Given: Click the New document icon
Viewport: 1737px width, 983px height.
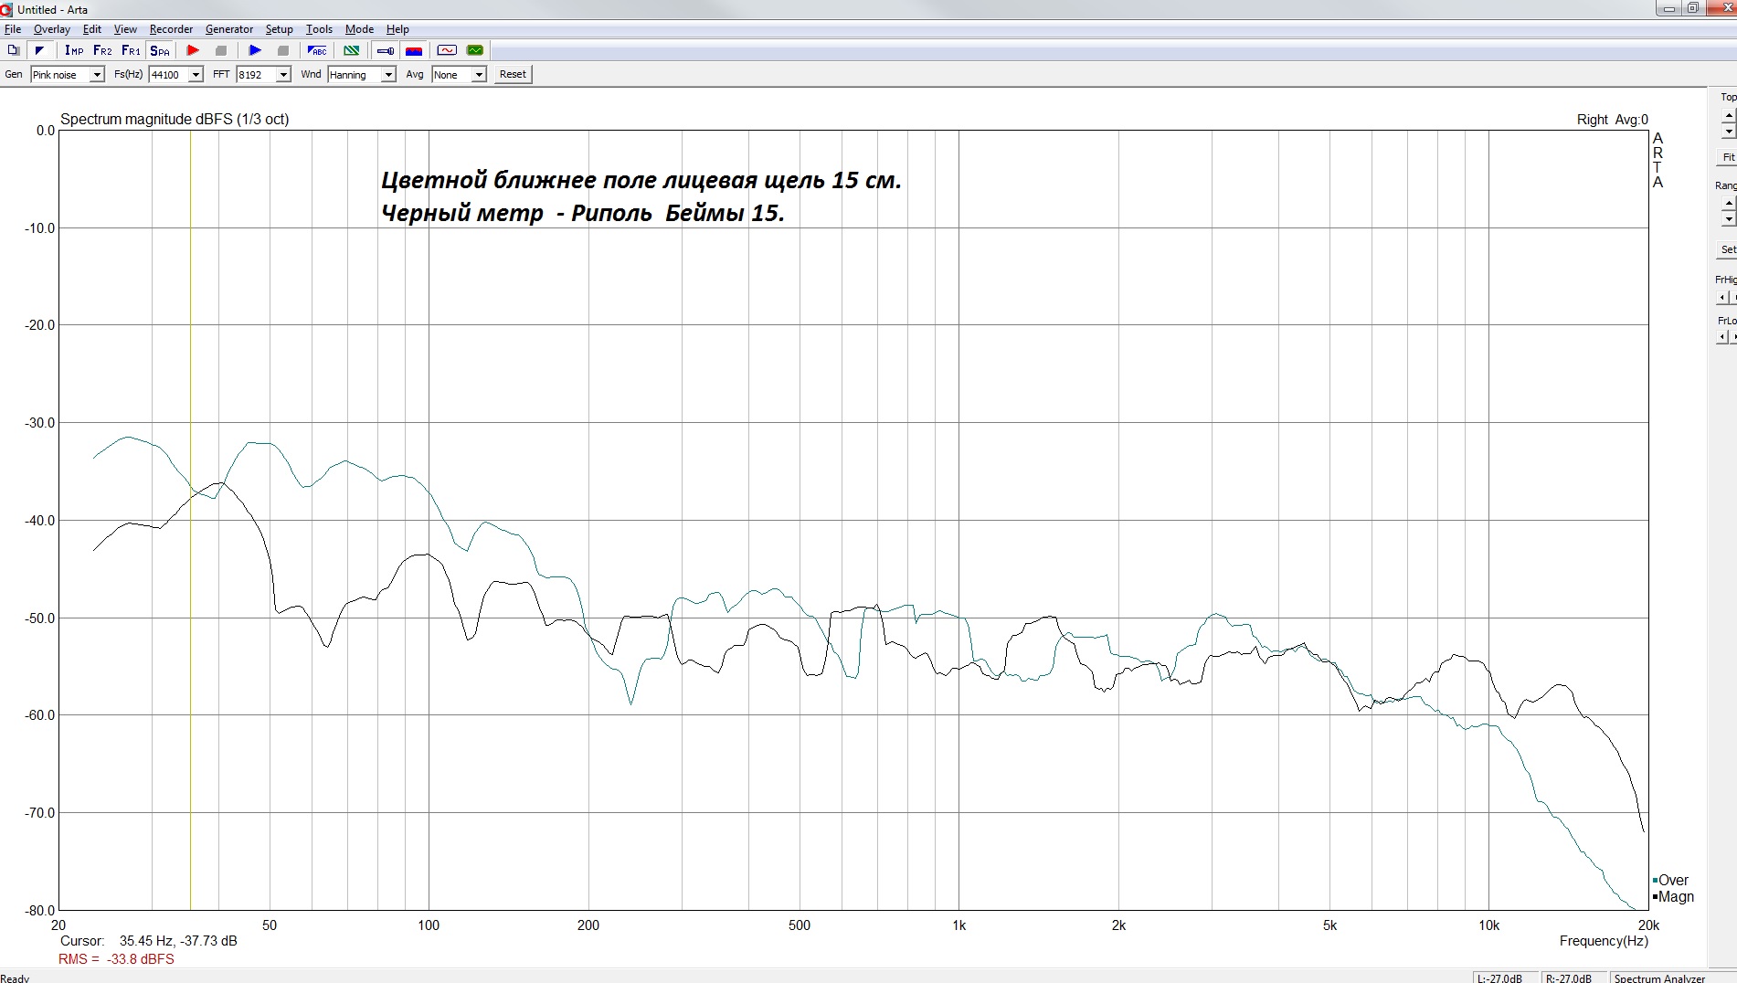Looking at the screenshot, I should 13,50.
